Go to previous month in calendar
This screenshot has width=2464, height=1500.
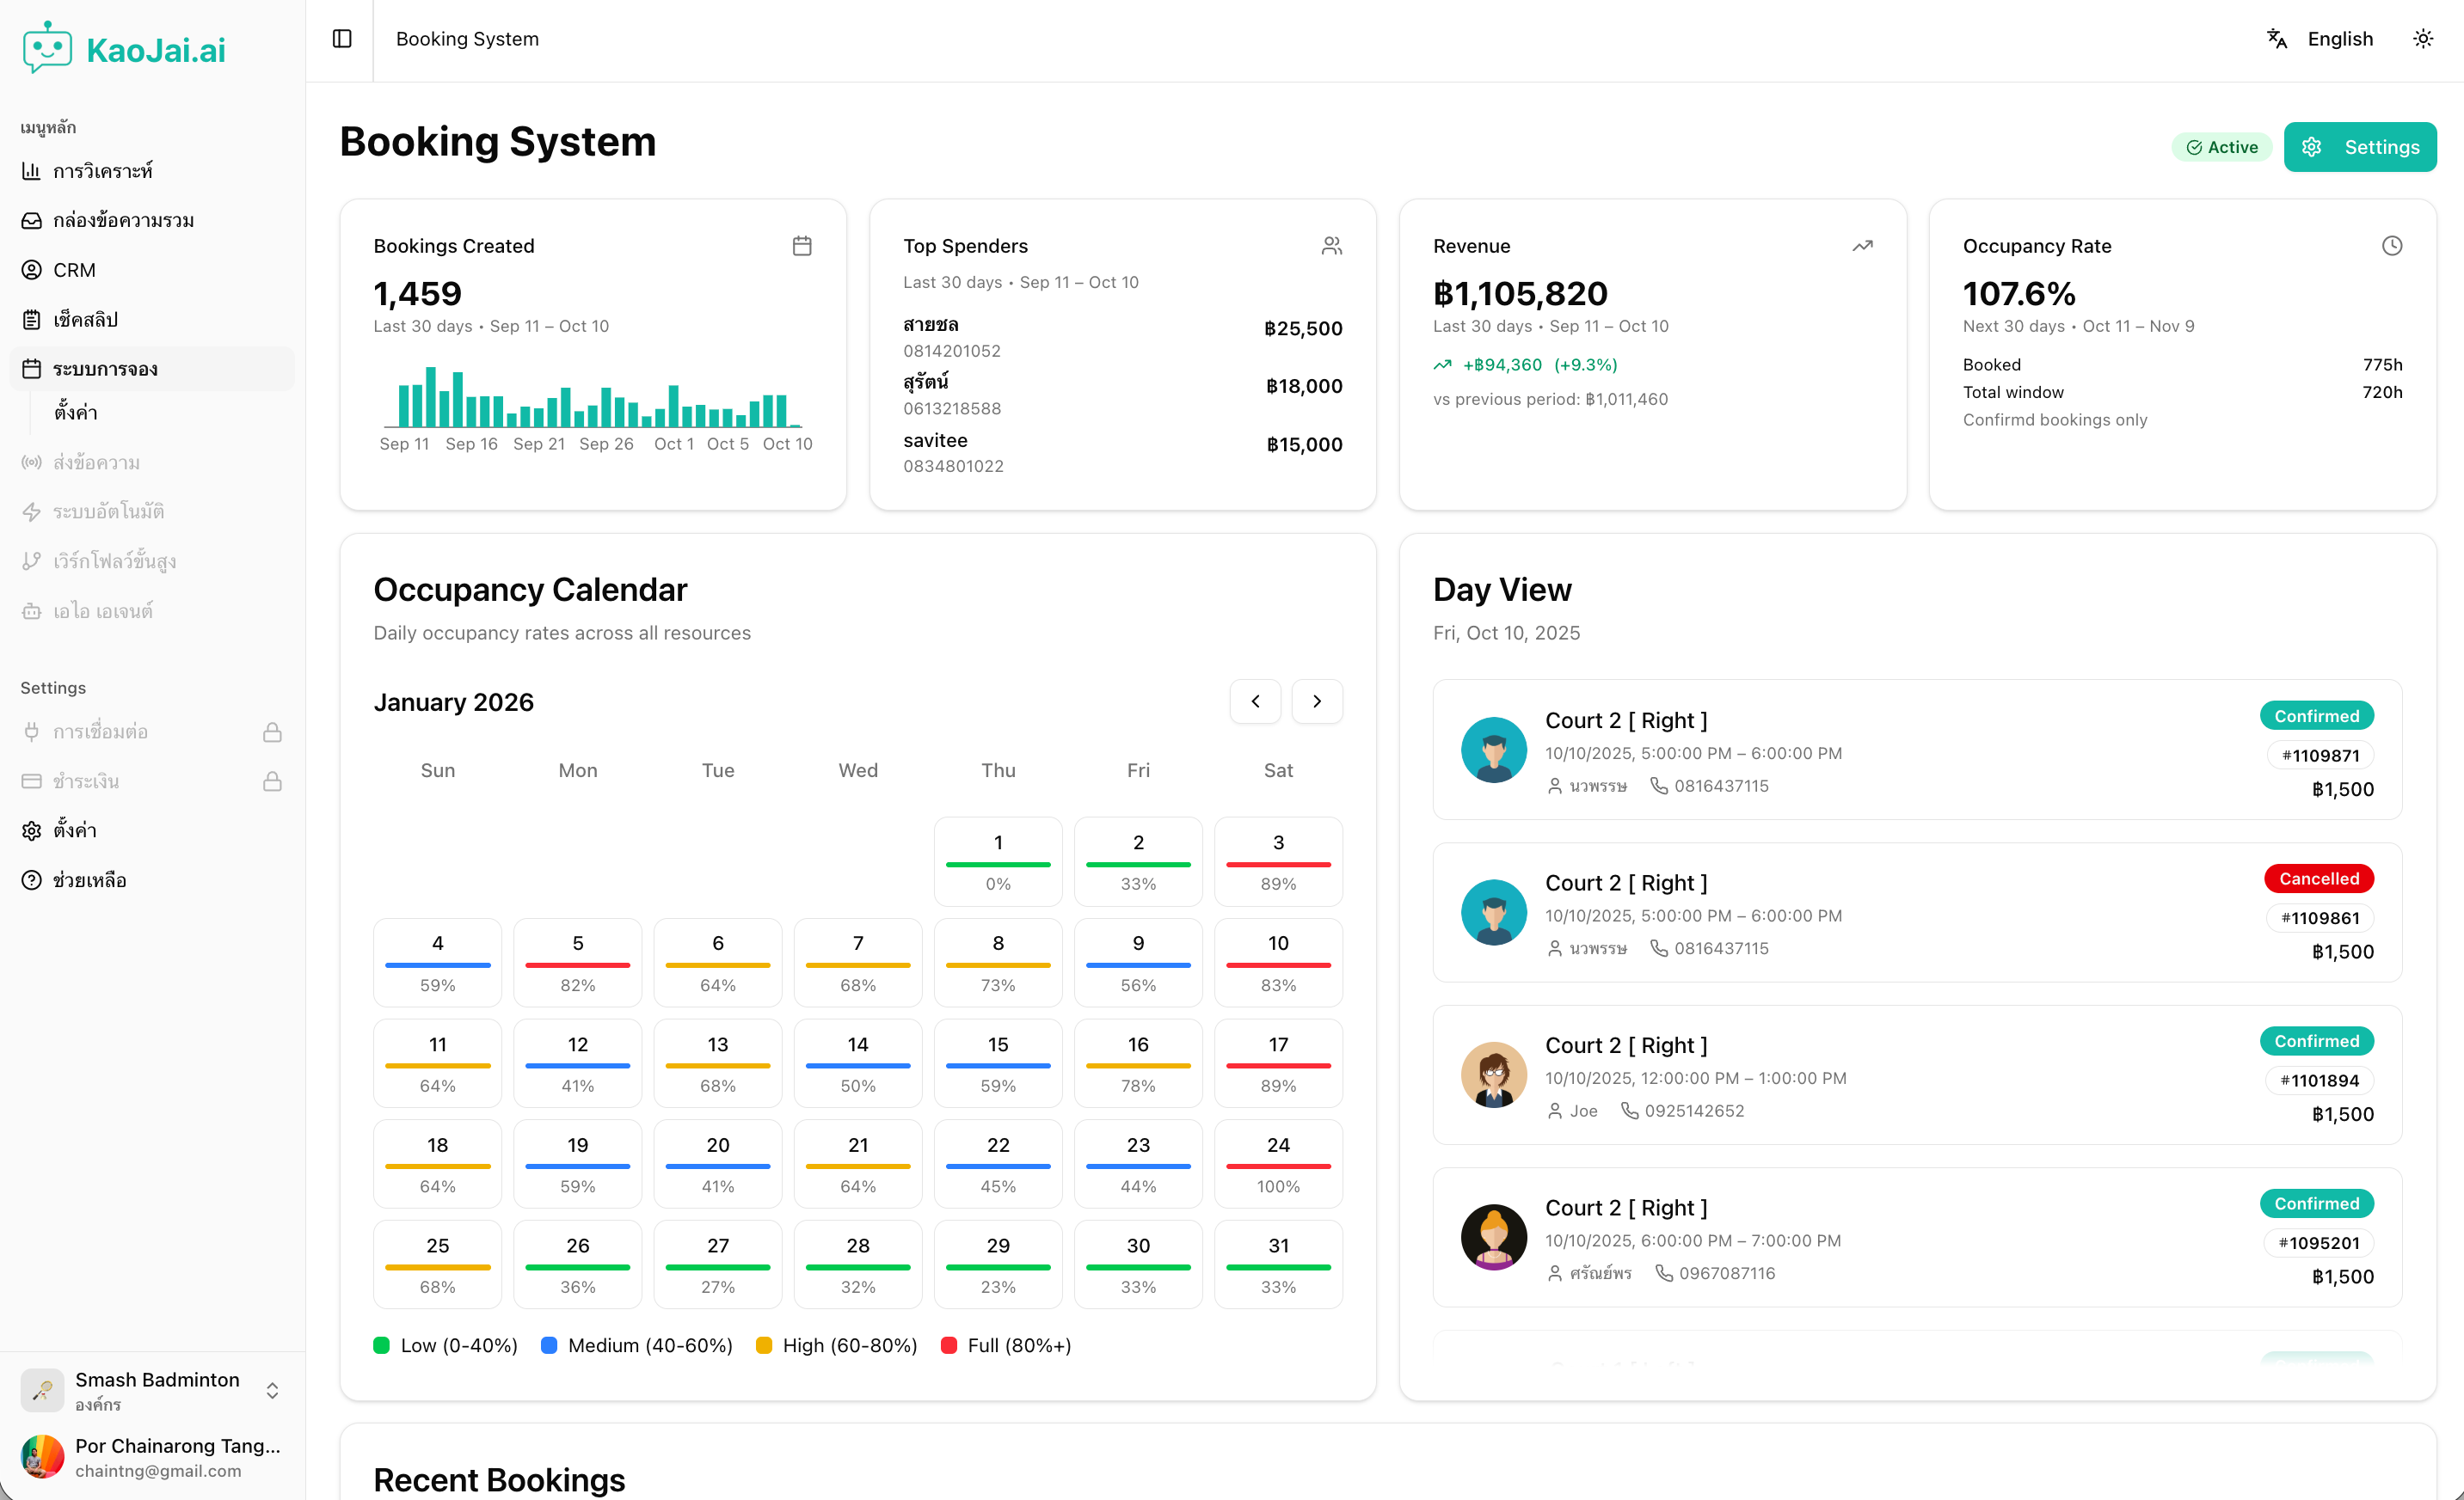click(1255, 701)
